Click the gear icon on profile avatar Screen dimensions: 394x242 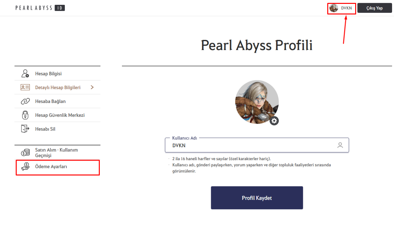coord(274,121)
